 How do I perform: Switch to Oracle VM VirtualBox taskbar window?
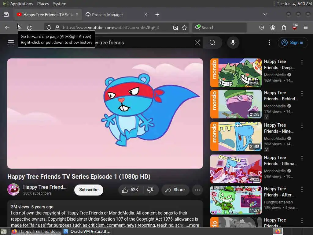click(x=87, y=231)
